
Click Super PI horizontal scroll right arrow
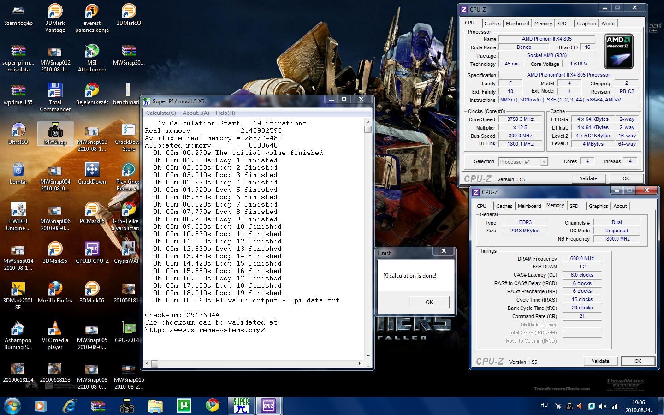(360, 363)
